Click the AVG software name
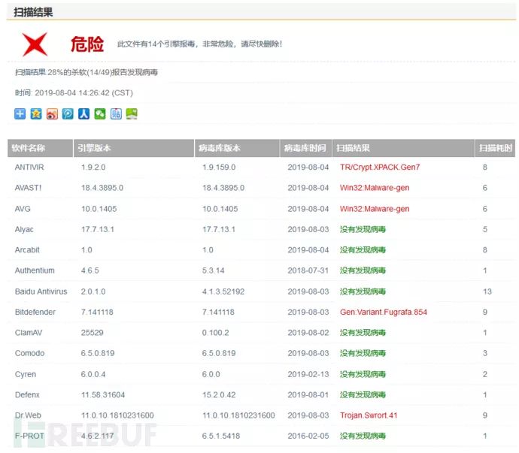The height and width of the screenshot is (453, 519). (x=23, y=209)
